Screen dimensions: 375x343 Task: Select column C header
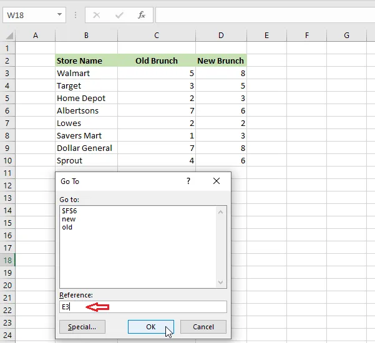[157, 36]
